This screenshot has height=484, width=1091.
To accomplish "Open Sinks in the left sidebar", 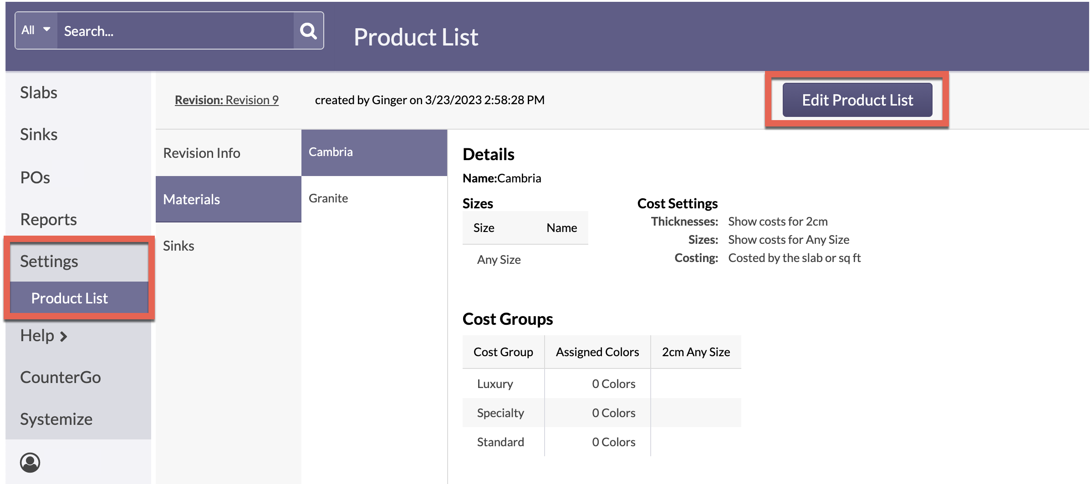I will (39, 135).
